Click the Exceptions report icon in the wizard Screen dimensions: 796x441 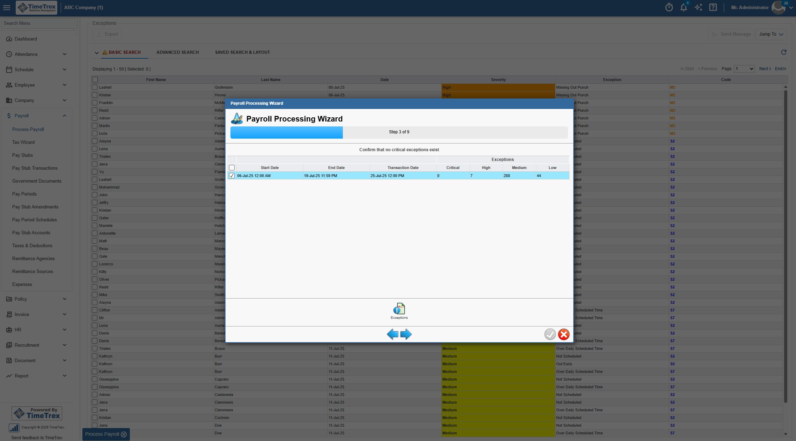coord(399,309)
